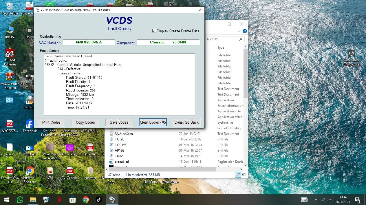This screenshot has height=205, width=366.
Task: Click the File Explorer help icon
Action: pos(245,31)
